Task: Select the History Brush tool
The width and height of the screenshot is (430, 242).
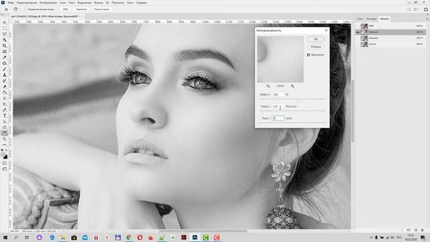Action: (x=5, y=81)
